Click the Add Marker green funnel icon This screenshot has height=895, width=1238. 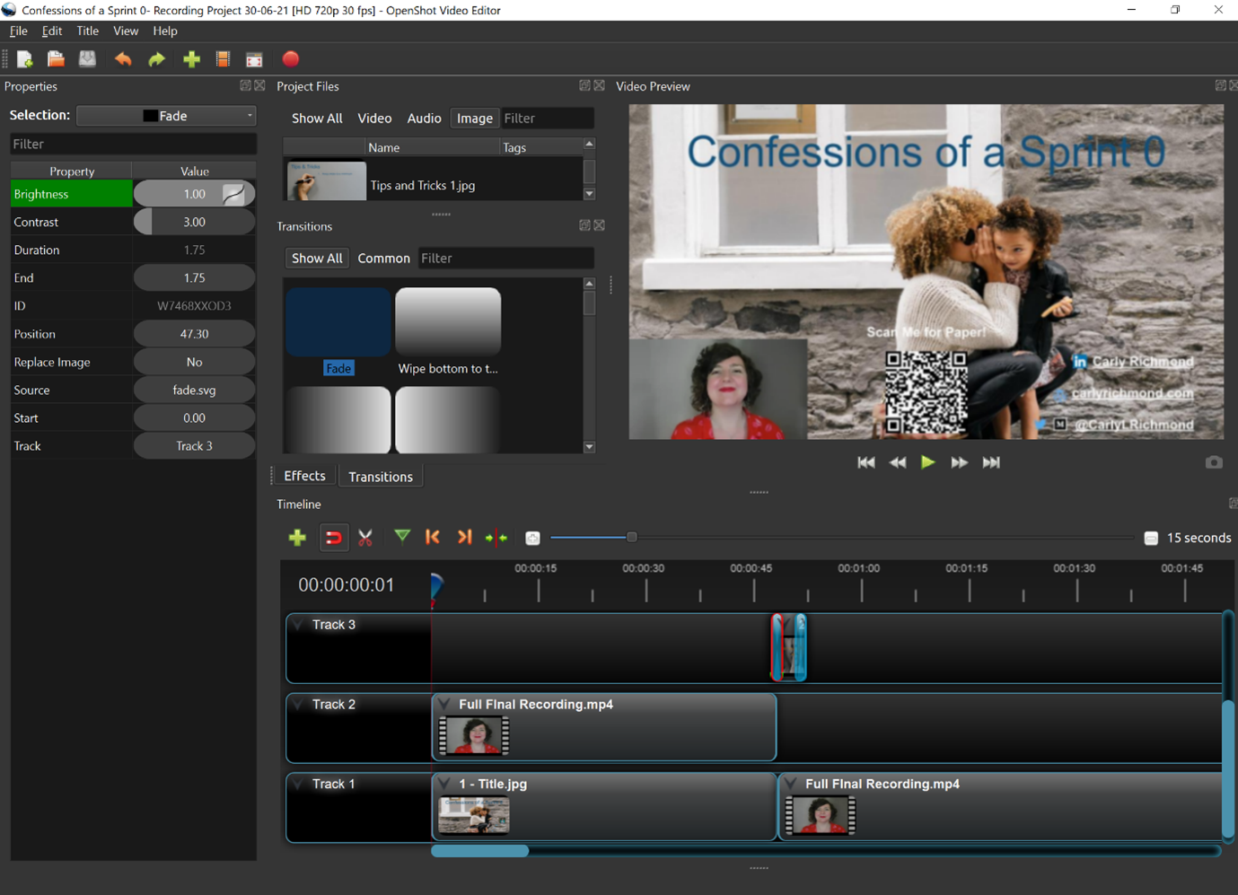point(402,537)
